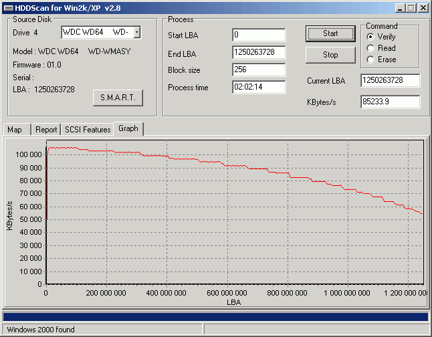Open S.M.A.R.T. drive information
Screen dimensions: 432x337
(x=118, y=98)
